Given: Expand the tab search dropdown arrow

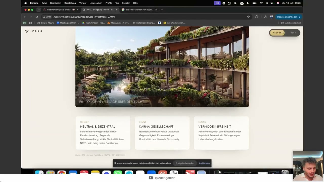Looking at the screenshot, I should 38,10.
